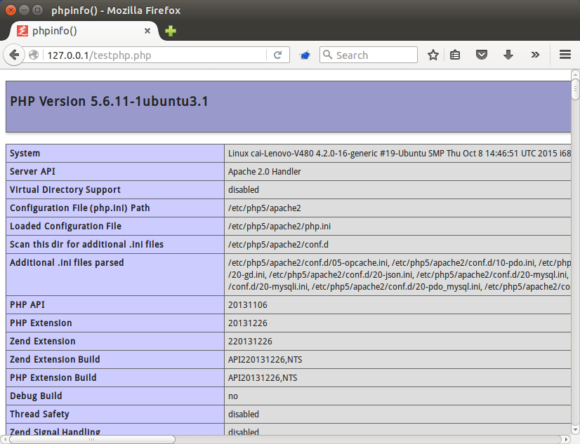
Task: Maximize the Firefox window
Action: [x=37, y=10]
